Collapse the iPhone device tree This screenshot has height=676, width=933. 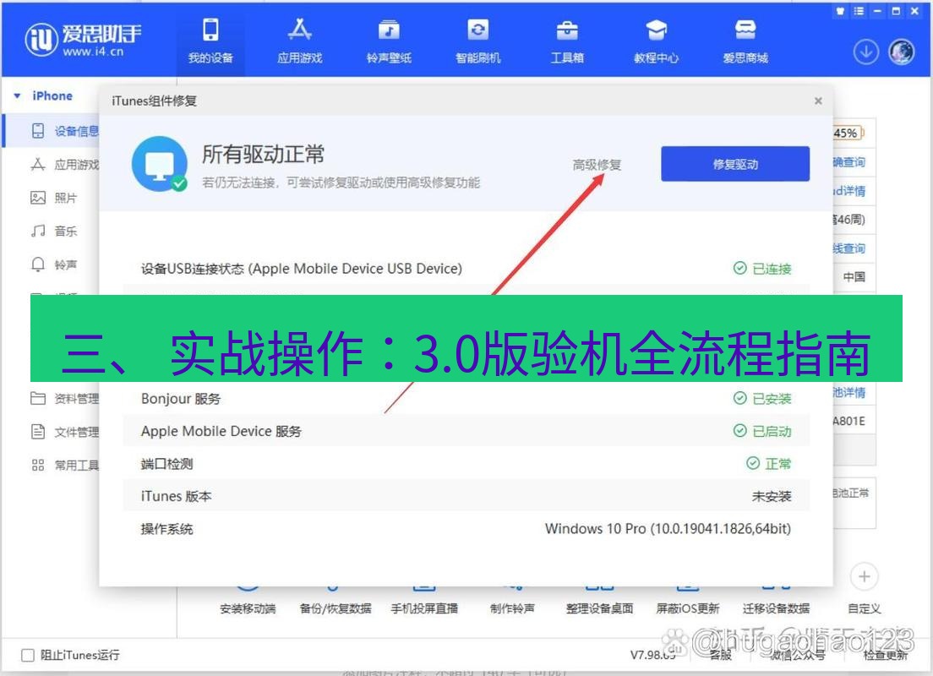(x=17, y=95)
